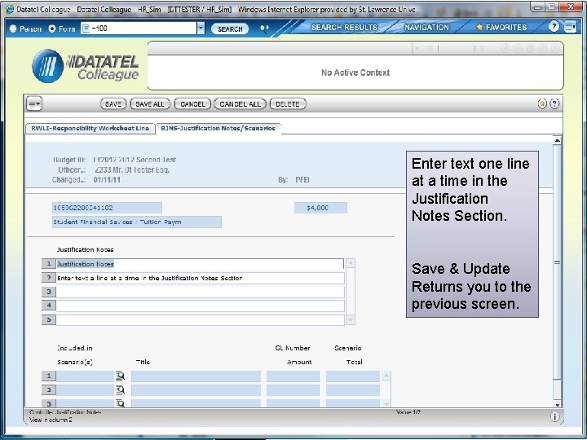587x440 pixels.
Task: Switch to BJNS-Justification Notes/Scenarios tab
Action: tap(218, 129)
